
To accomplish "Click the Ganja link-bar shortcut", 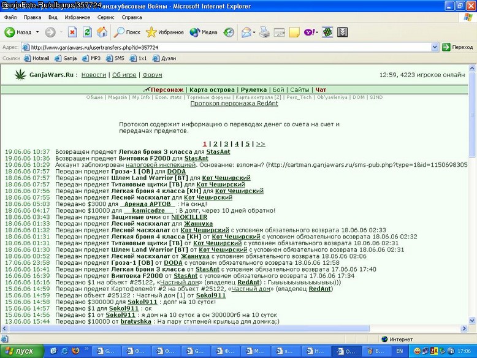I will point(66,58).
